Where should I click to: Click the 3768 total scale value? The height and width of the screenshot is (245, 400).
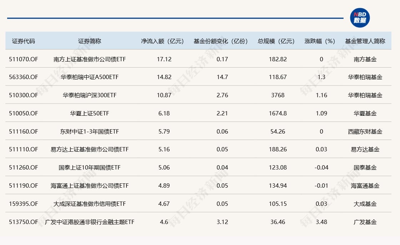coord(278,95)
